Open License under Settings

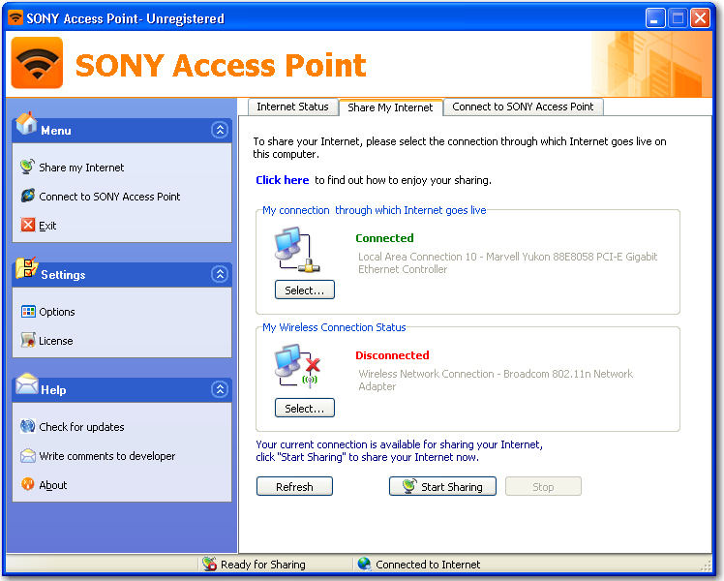tap(56, 341)
